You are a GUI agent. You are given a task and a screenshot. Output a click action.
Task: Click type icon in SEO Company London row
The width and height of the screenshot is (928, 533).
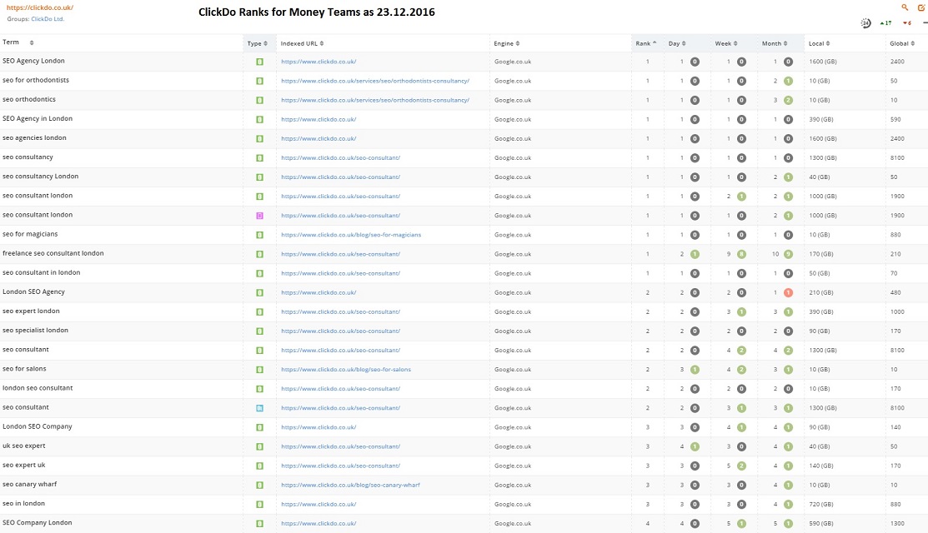[259, 524]
